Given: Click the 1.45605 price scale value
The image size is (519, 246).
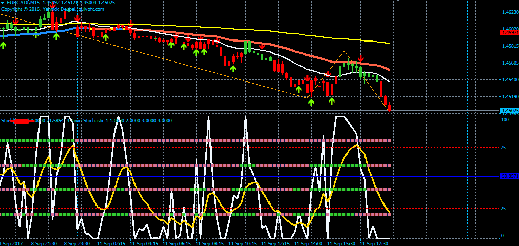Looking at the screenshot, I should coord(510,63).
